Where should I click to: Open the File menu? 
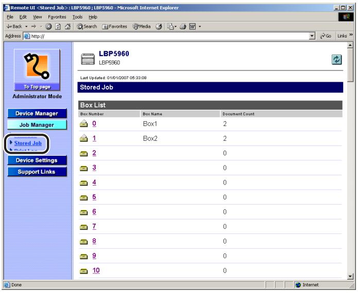pyautogui.click(x=10, y=17)
